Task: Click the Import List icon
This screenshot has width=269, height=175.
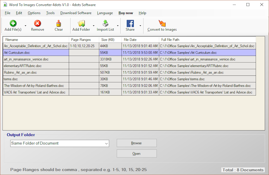Action: (105, 23)
